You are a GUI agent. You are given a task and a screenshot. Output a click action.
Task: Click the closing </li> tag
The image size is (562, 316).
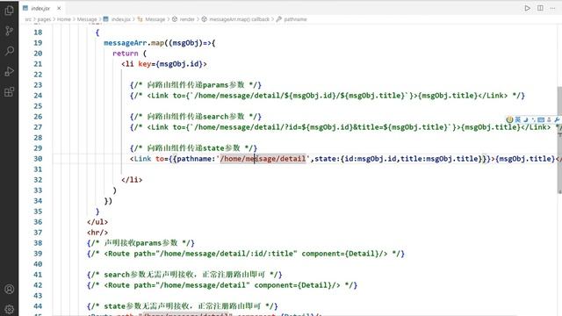click(132, 180)
